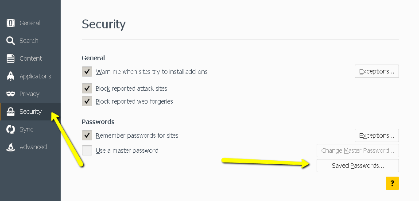Viewport: 419px width, 201px height.
Task: Toggle Block reported attack sites checkbox
Action: tap(87, 89)
